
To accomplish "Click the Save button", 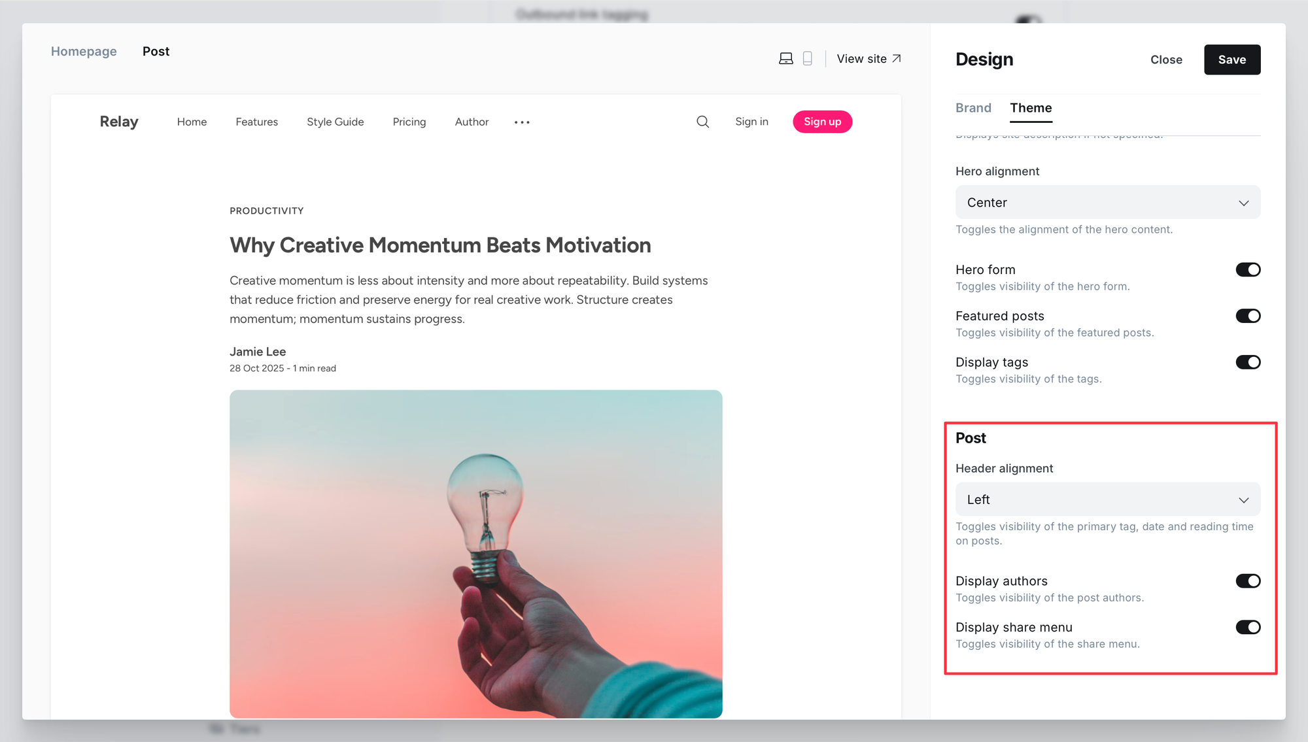I will [1231, 59].
